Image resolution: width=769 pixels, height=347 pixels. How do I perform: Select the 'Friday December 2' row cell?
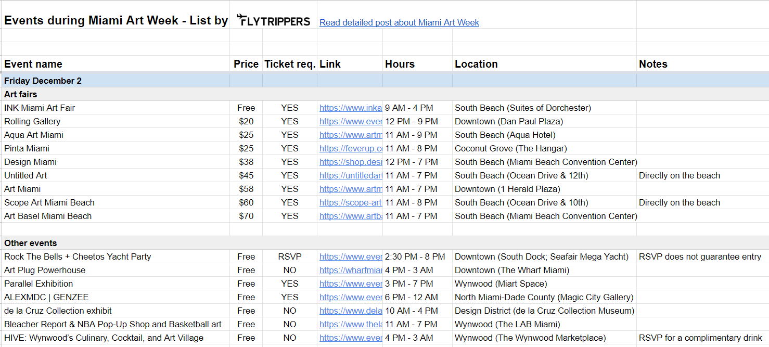(x=116, y=81)
